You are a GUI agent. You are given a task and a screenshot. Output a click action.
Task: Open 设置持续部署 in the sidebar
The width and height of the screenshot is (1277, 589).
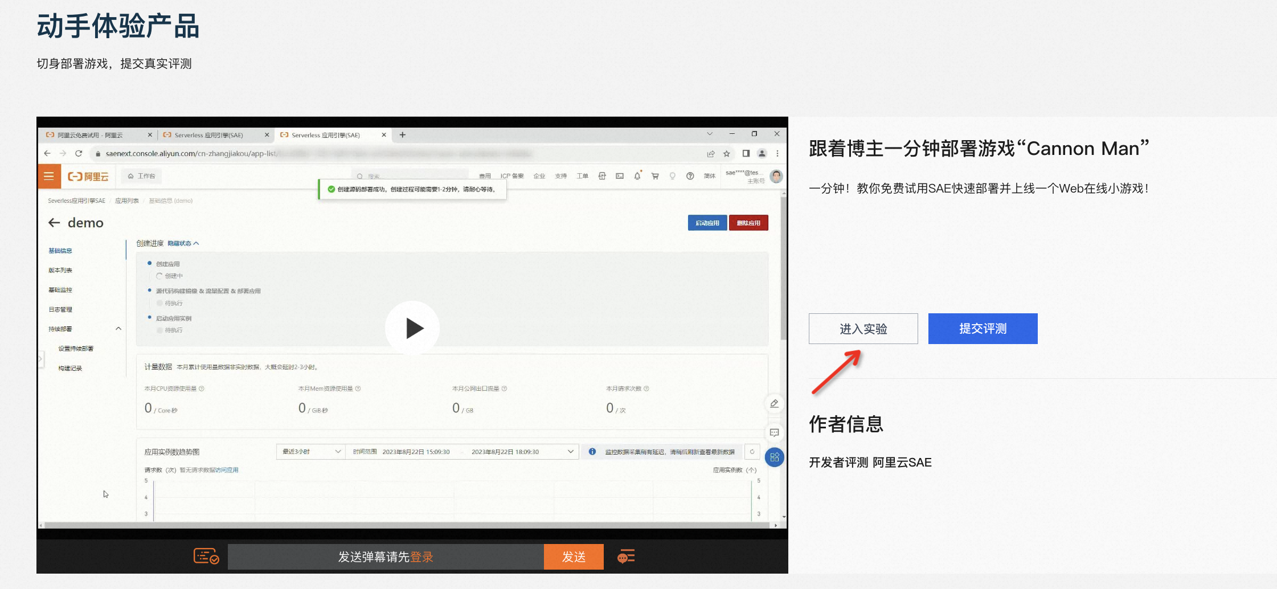76,349
